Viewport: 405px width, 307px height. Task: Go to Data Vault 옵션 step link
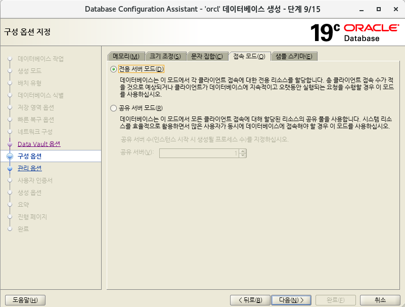point(39,144)
